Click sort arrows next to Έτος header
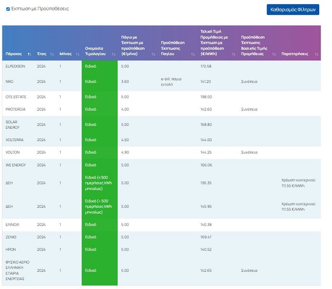 point(52,54)
